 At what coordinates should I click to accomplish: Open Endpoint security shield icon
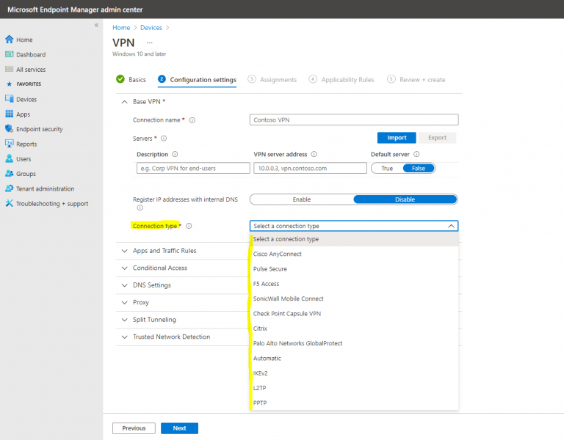pos(10,128)
